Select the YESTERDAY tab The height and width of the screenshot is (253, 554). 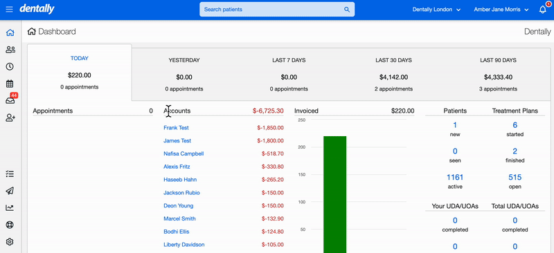[x=184, y=75]
